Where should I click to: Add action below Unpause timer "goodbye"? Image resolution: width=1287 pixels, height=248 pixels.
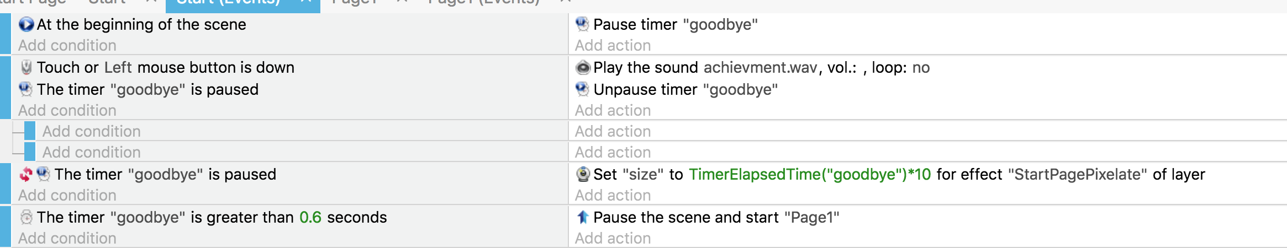pyautogui.click(x=613, y=110)
